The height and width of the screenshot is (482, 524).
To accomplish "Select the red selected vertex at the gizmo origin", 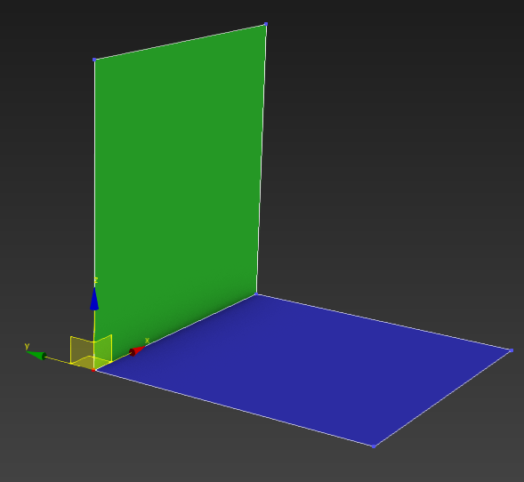I will (93, 370).
